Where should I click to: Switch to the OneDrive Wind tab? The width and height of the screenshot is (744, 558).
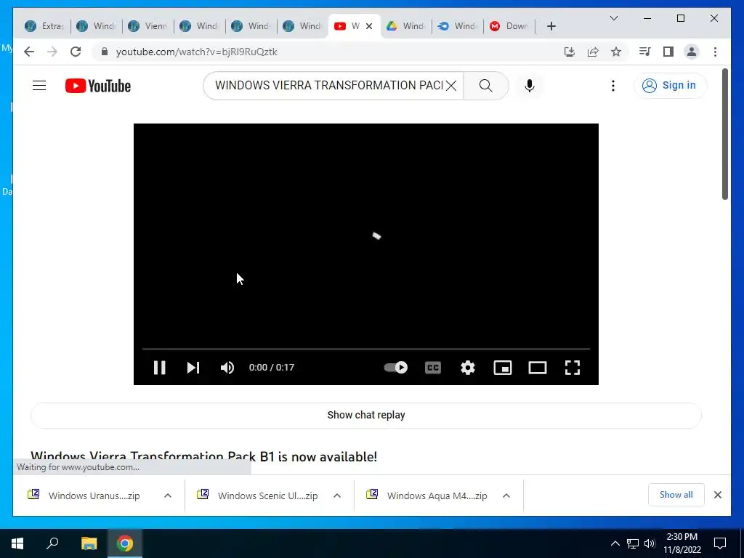pyautogui.click(x=458, y=26)
